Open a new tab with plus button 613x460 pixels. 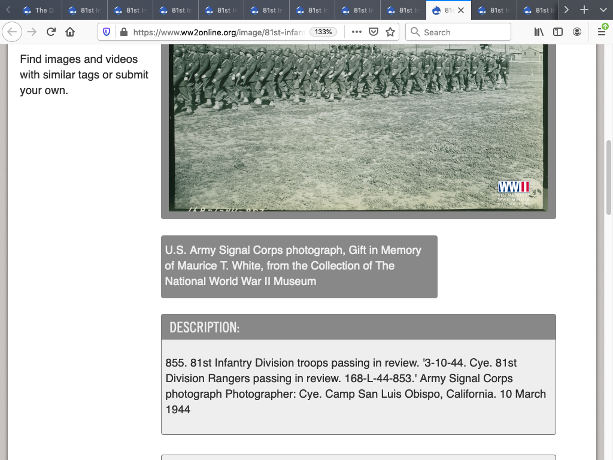coord(584,10)
